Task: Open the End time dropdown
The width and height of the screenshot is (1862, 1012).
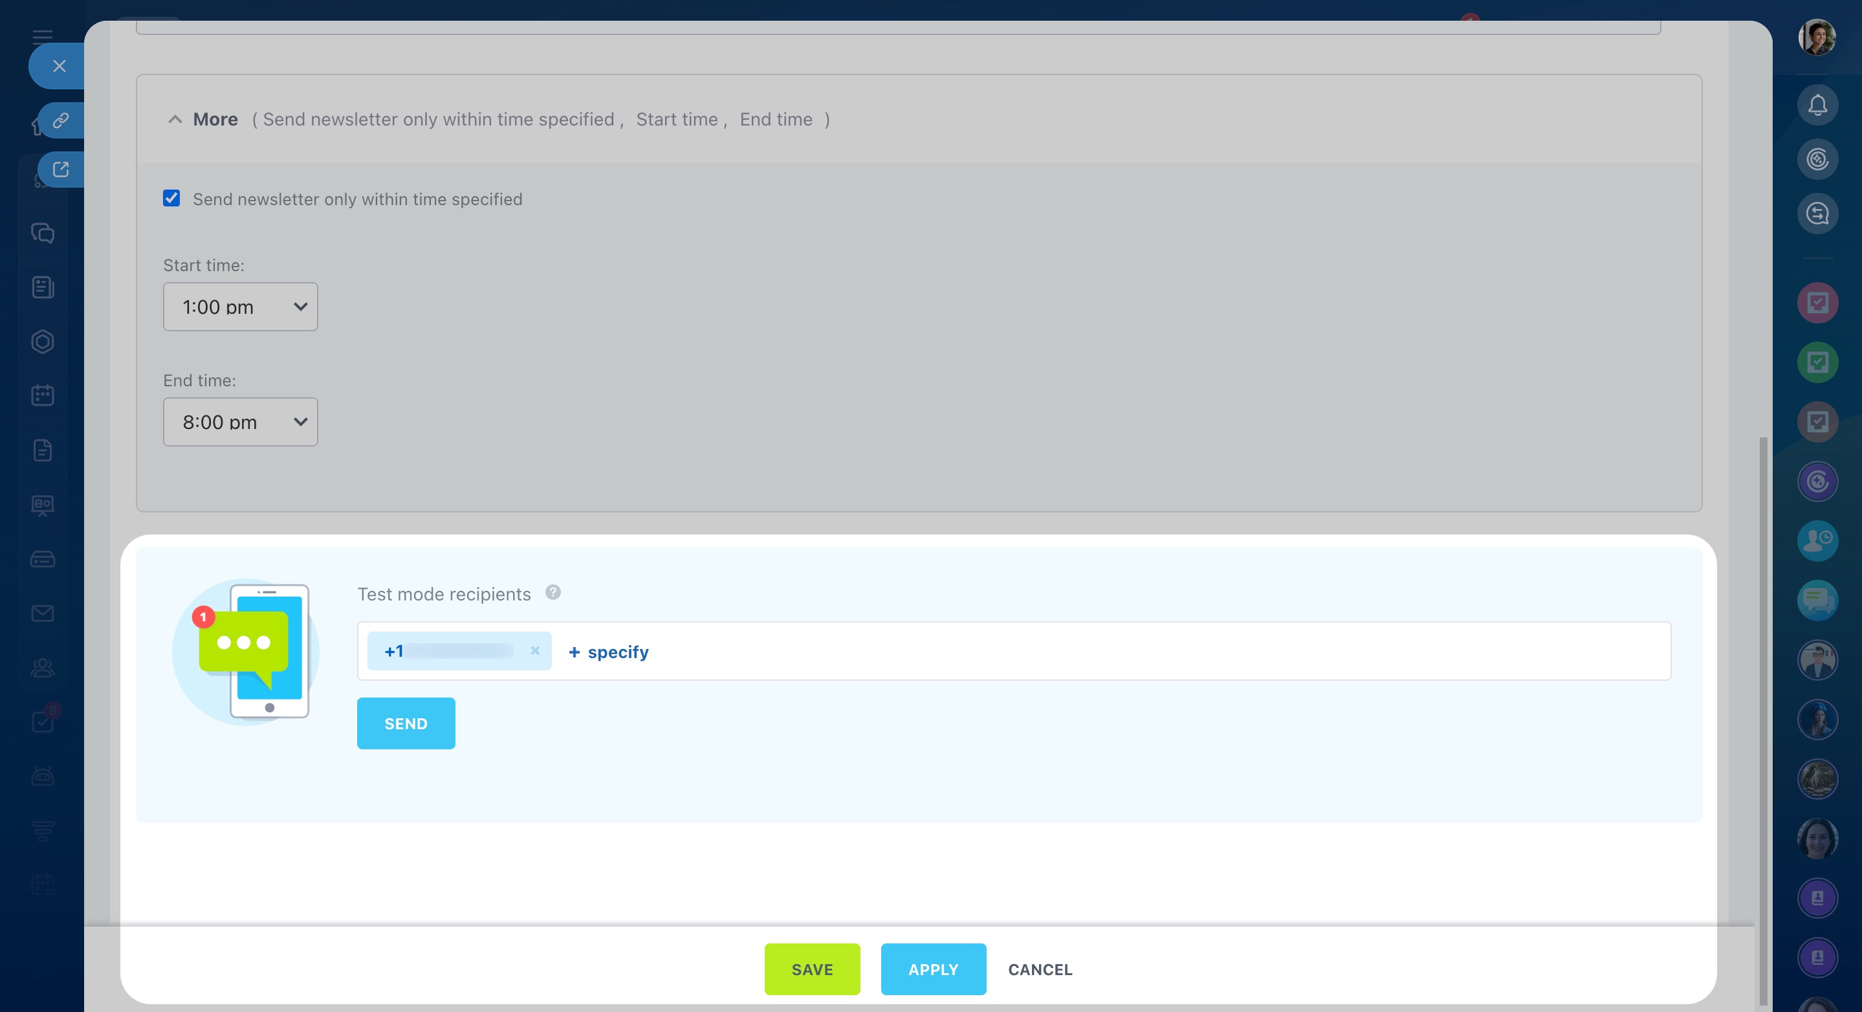Action: pos(240,421)
